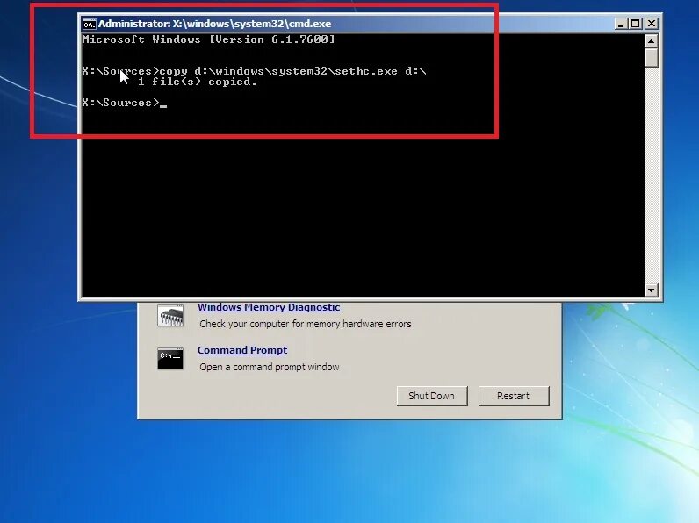Click the console scrollbar down arrow

pyautogui.click(x=652, y=290)
